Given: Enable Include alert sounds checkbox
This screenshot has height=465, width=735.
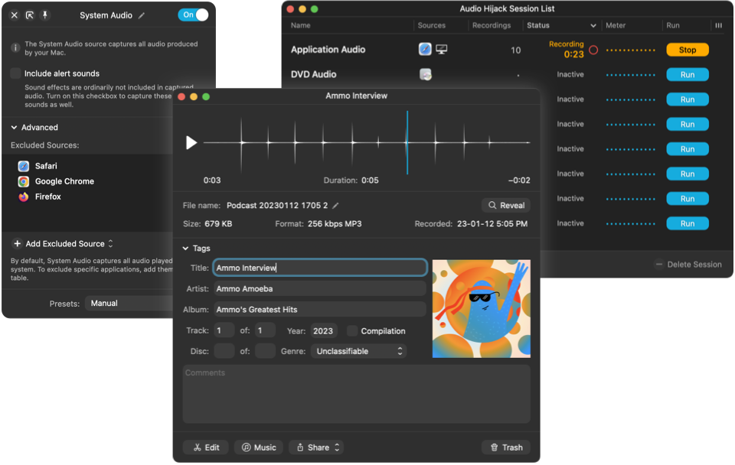Looking at the screenshot, I should [15, 73].
